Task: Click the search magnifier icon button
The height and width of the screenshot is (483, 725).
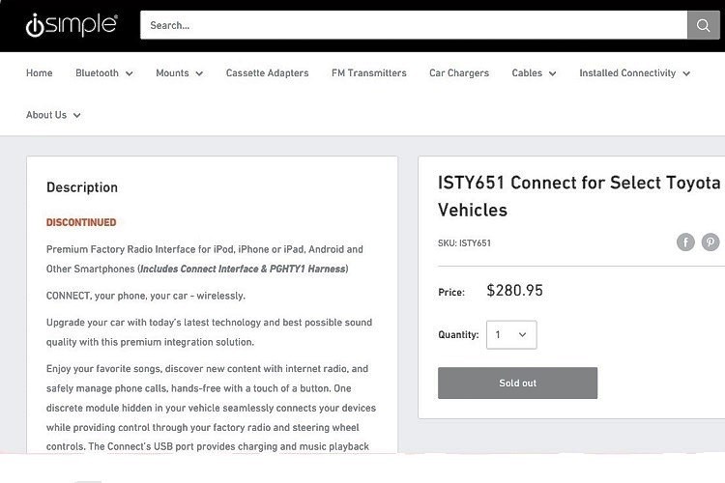Action: (704, 25)
